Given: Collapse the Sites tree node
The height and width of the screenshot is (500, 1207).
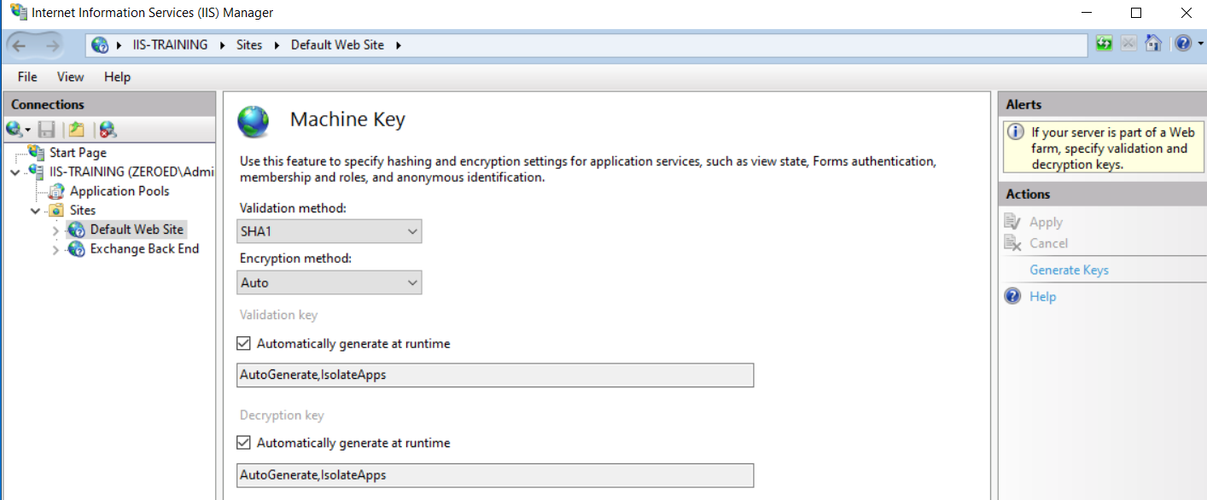Looking at the screenshot, I should (36, 211).
